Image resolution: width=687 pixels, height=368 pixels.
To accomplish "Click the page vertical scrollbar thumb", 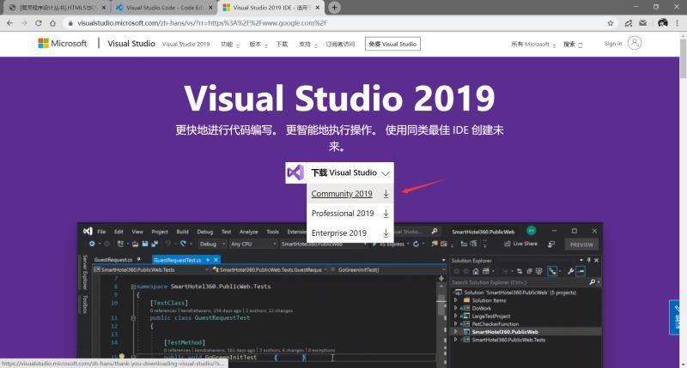I will point(683,58).
